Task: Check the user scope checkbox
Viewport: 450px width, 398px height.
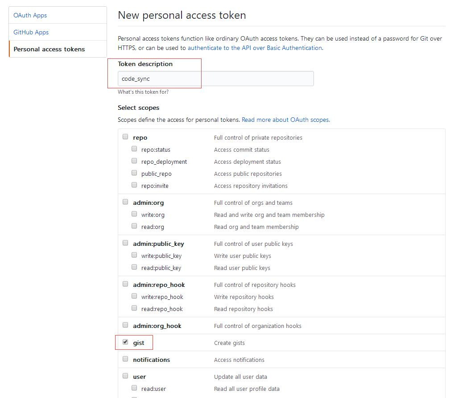Action: [x=125, y=376]
